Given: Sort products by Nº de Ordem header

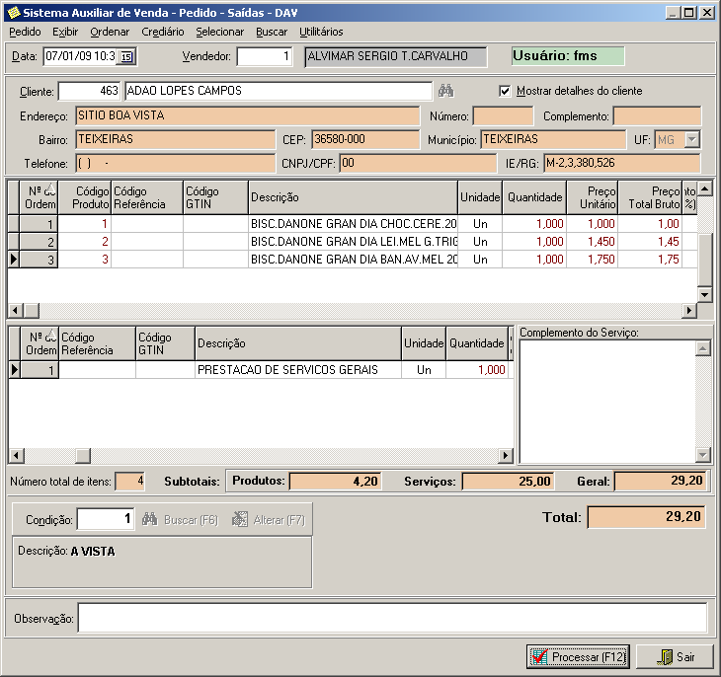Looking at the screenshot, I should (40, 197).
